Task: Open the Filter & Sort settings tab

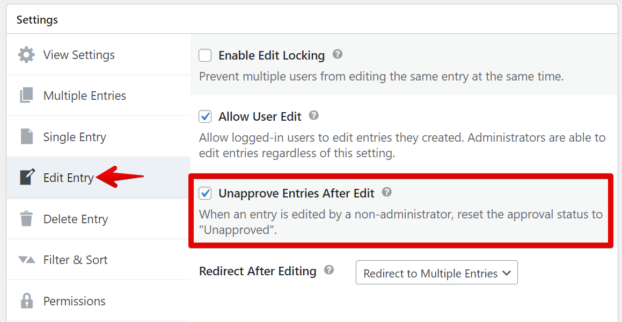Action: coord(75,260)
